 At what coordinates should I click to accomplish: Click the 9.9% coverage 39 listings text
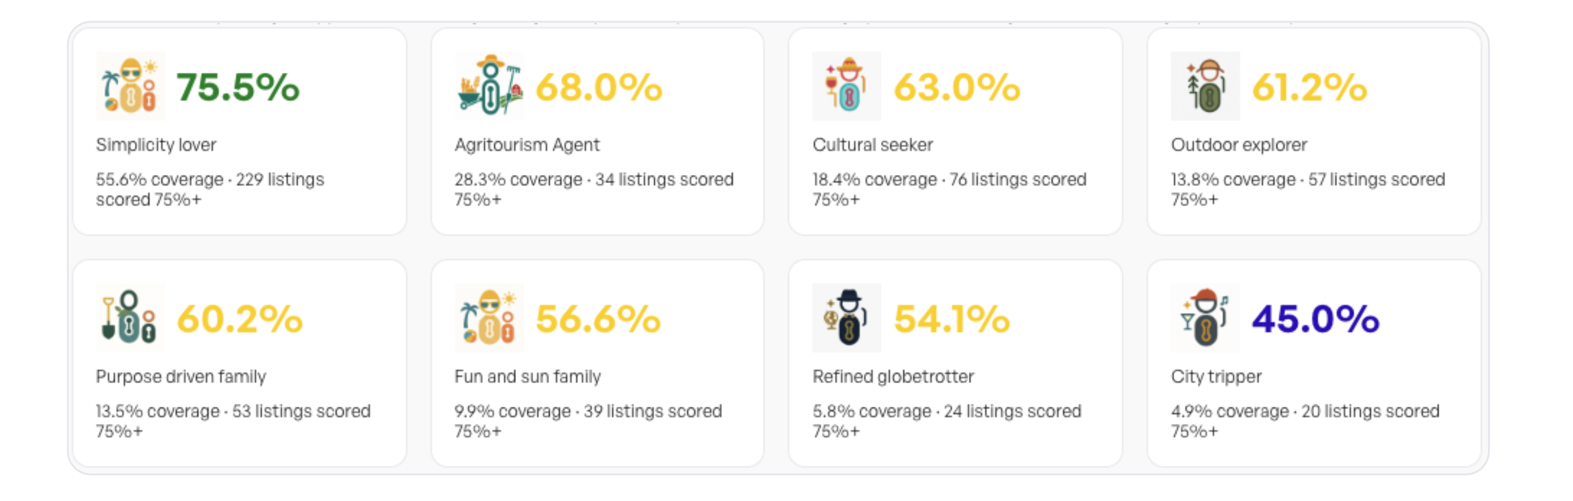click(588, 421)
